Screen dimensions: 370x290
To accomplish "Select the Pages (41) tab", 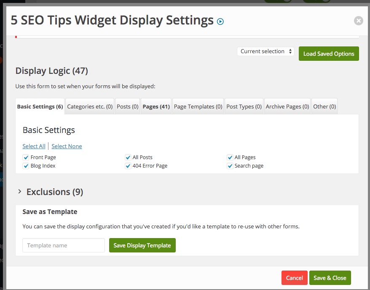I will pos(156,107).
